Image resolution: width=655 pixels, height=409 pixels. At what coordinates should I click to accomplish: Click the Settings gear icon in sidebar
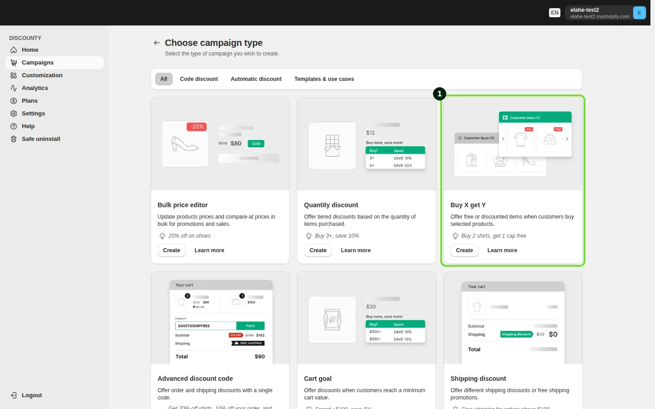pyautogui.click(x=14, y=114)
